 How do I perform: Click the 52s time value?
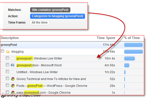coord(112,79)
